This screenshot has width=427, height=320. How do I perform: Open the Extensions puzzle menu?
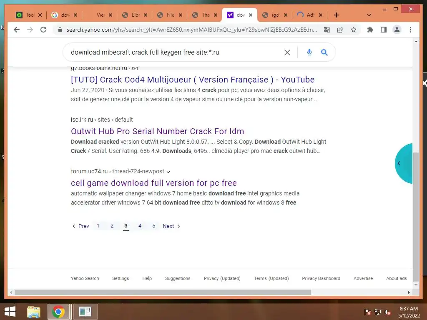(370, 30)
